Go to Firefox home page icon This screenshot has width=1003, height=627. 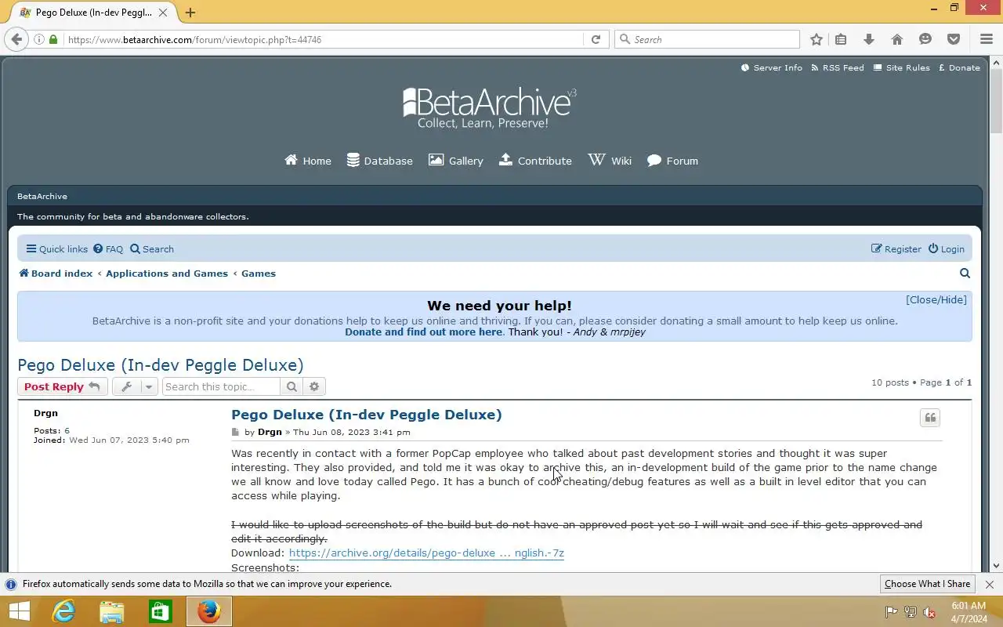[897, 39]
